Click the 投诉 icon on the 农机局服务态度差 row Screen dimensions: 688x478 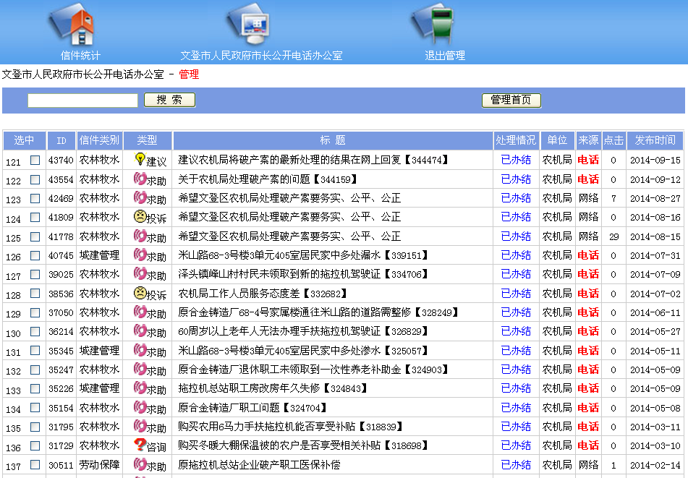tap(139, 291)
